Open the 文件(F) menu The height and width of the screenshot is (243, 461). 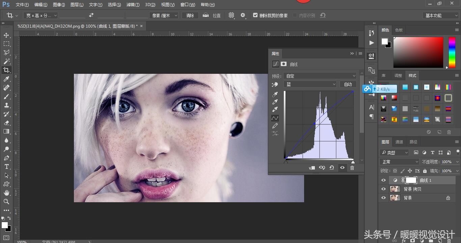pos(22,5)
